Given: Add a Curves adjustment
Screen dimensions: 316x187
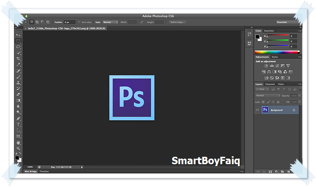Looking at the screenshot, I should coord(277,66).
